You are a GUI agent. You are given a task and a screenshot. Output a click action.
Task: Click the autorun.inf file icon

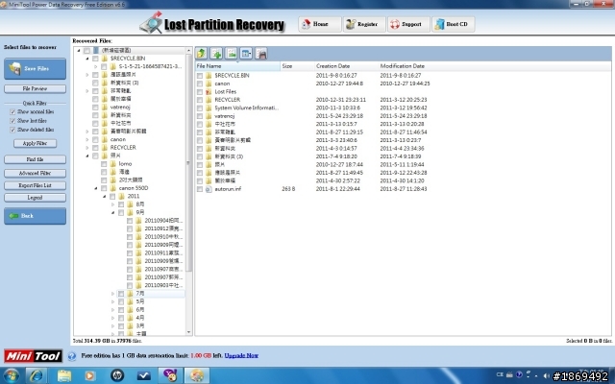click(209, 189)
